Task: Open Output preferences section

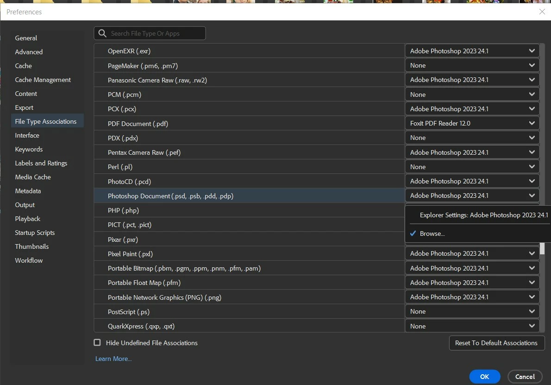Action: (25, 205)
